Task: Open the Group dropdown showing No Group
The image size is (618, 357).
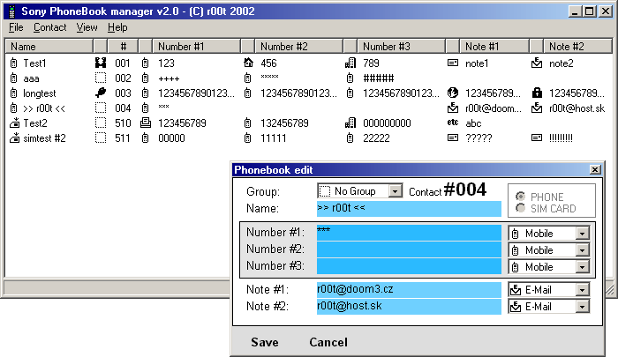Action: 395,191
